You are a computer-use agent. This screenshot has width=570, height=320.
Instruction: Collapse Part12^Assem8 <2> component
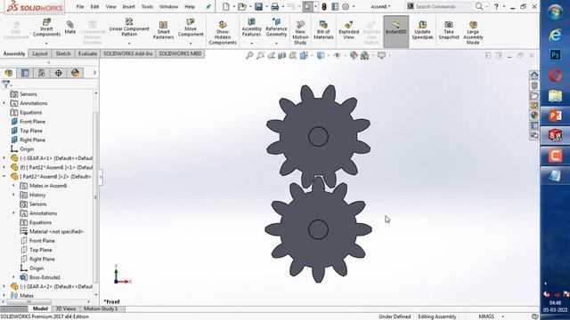tap(4, 177)
